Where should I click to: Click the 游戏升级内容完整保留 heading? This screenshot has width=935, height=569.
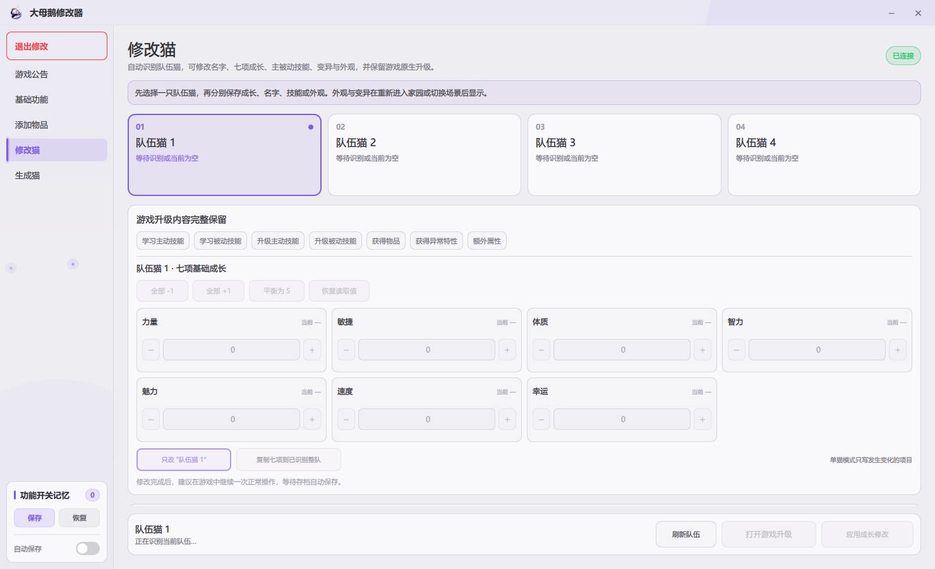[x=181, y=219]
